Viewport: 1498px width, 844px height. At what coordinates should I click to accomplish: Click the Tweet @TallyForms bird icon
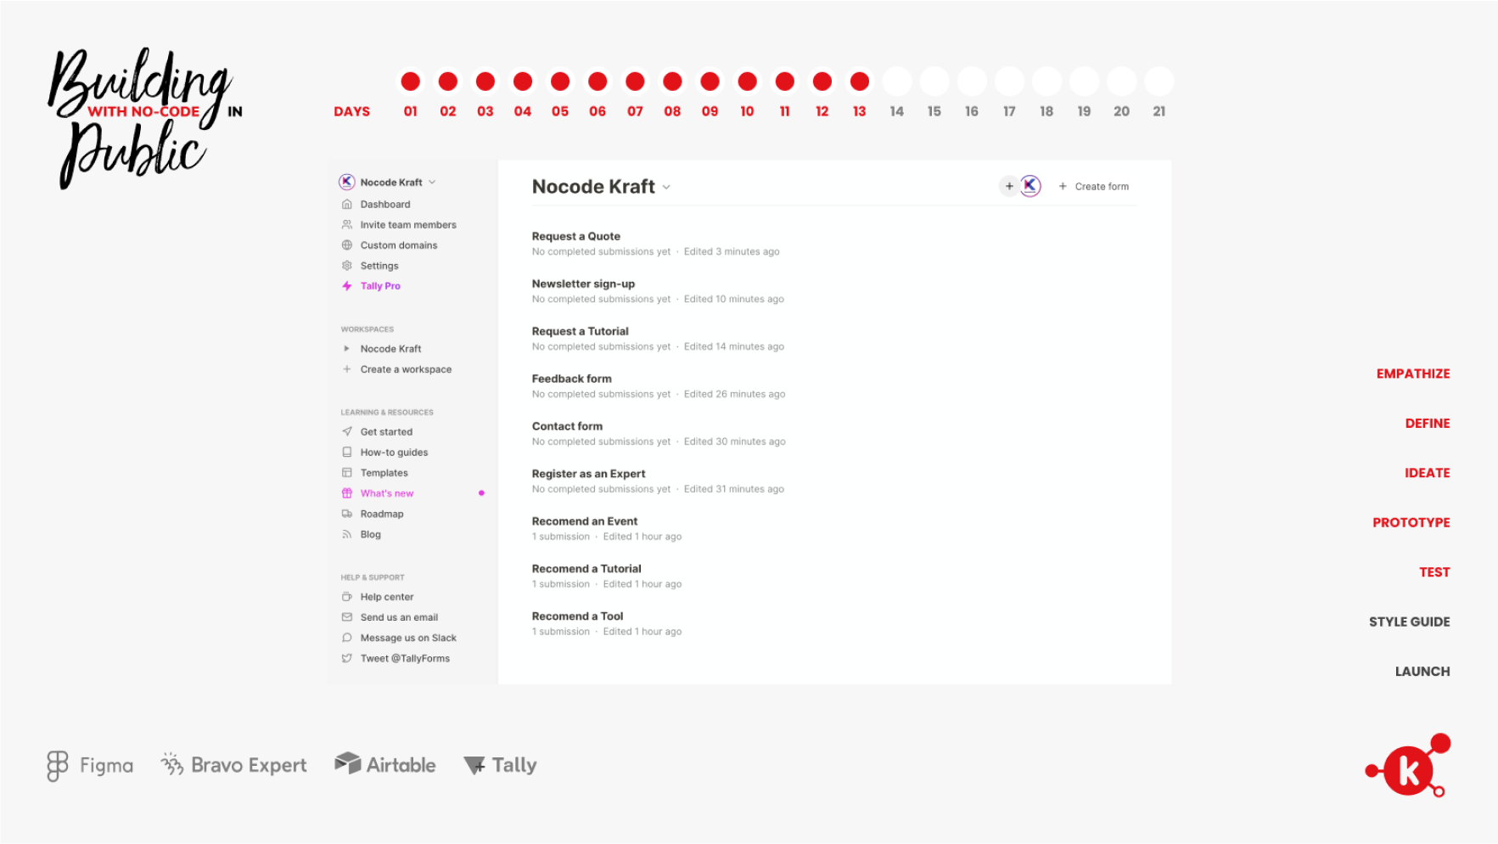347,658
